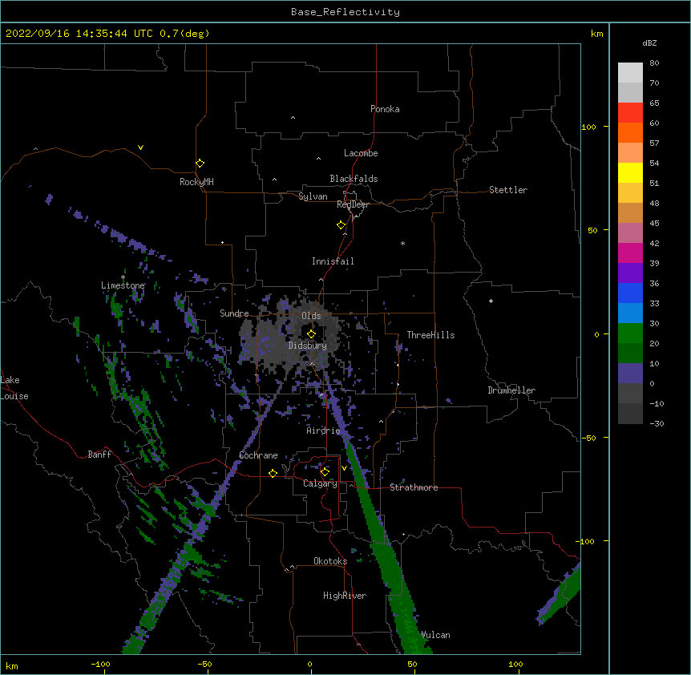Select the slate purple 0-10 dBZ swatch
Screen dimensions: 691x675
point(630,374)
